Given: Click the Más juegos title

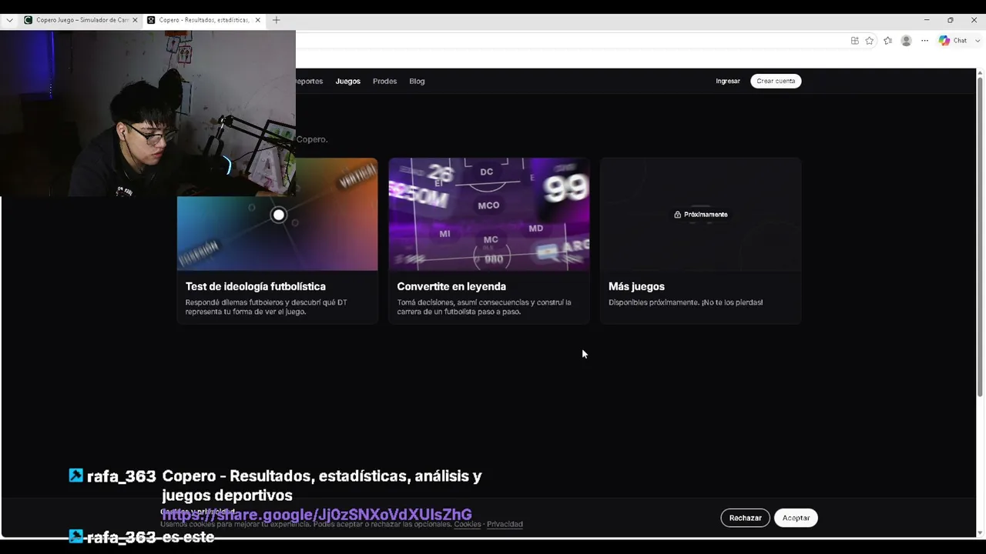Looking at the screenshot, I should point(636,286).
